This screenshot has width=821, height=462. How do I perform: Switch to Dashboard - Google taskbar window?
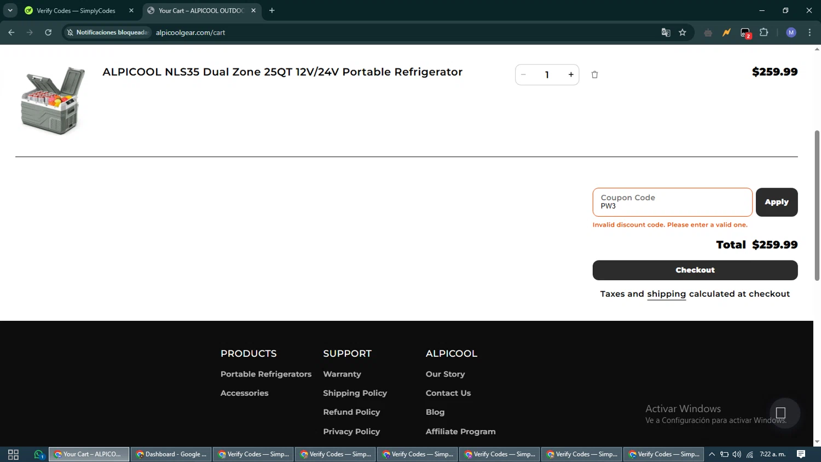point(171,454)
